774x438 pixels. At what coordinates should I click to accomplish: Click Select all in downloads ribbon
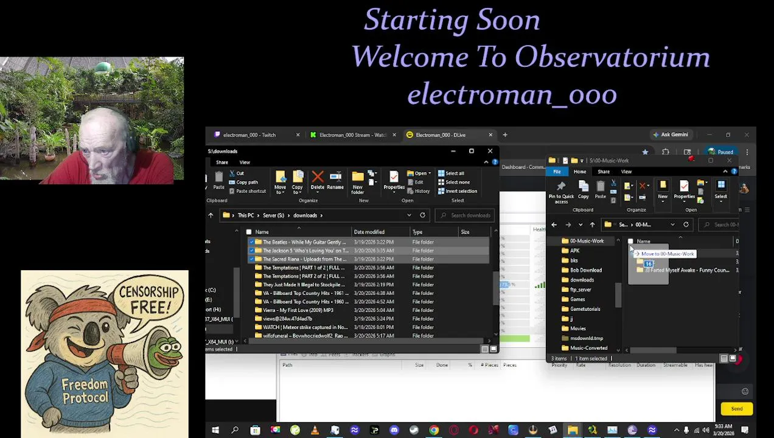coord(451,173)
